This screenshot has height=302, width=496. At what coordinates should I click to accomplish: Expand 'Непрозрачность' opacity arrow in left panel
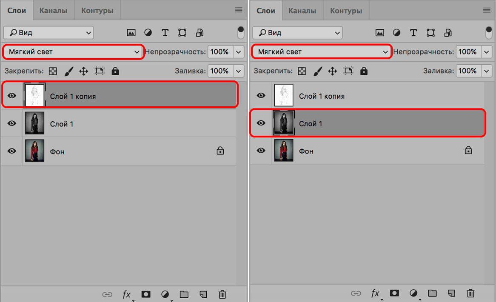point(239,52)
